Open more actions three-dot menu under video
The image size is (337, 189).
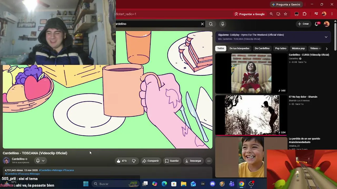coord(209,161)
